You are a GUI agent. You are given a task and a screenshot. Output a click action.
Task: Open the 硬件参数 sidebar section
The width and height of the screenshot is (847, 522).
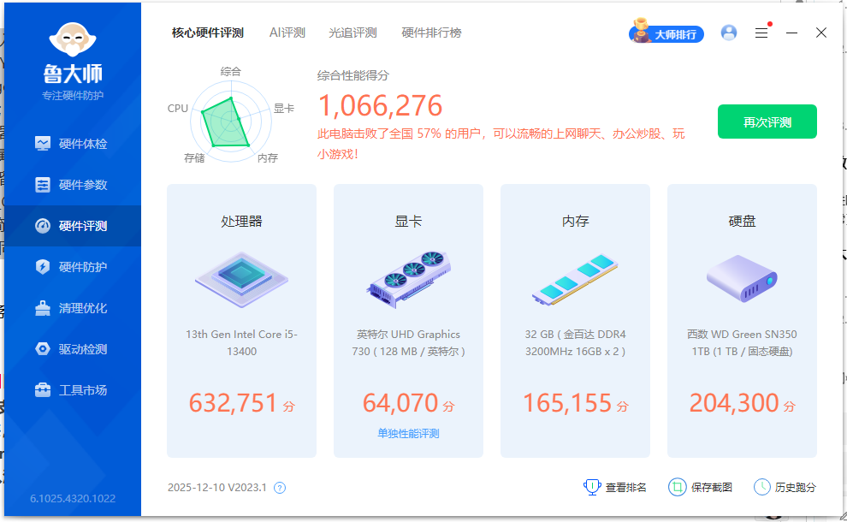click(x=72, y=184)
